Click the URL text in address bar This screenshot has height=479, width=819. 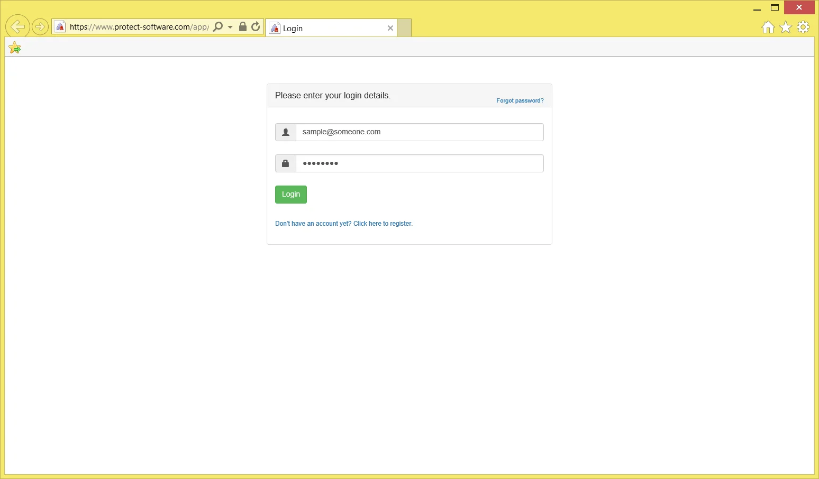tap(139, 27)
